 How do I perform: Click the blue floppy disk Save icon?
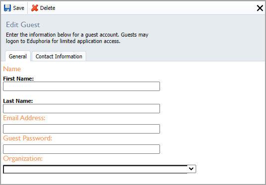pos(7,8)
